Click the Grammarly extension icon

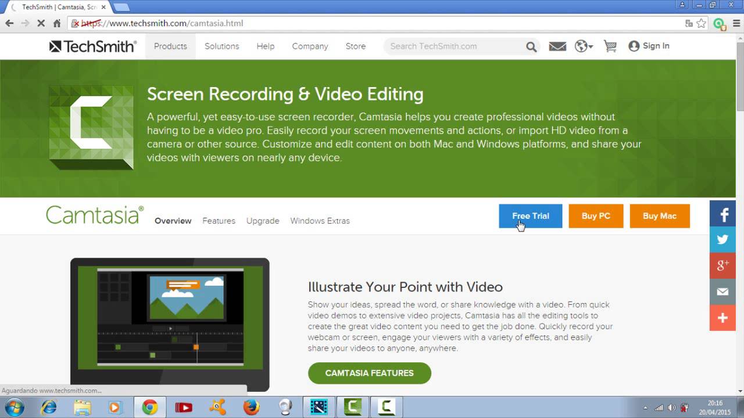[719, 24]
